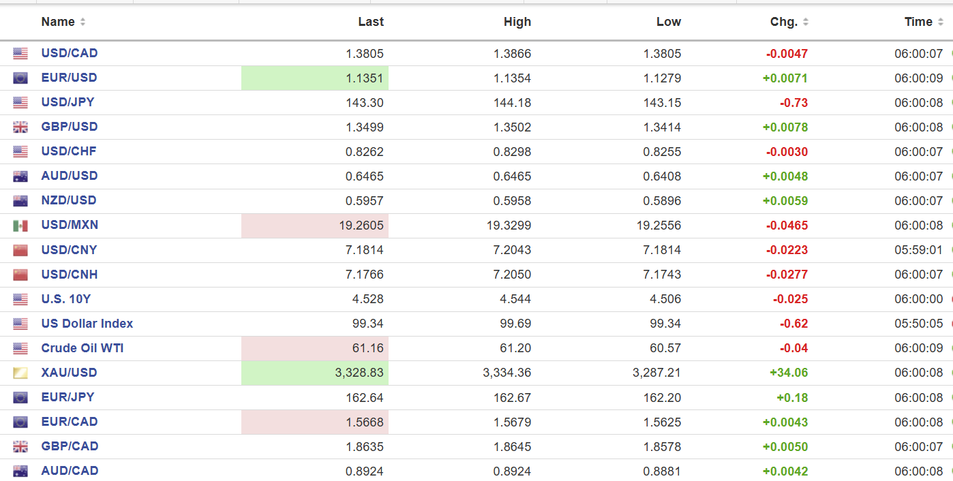Click the High column header
The height and width of the screenshot is (481, 953).
pos(517,22)
